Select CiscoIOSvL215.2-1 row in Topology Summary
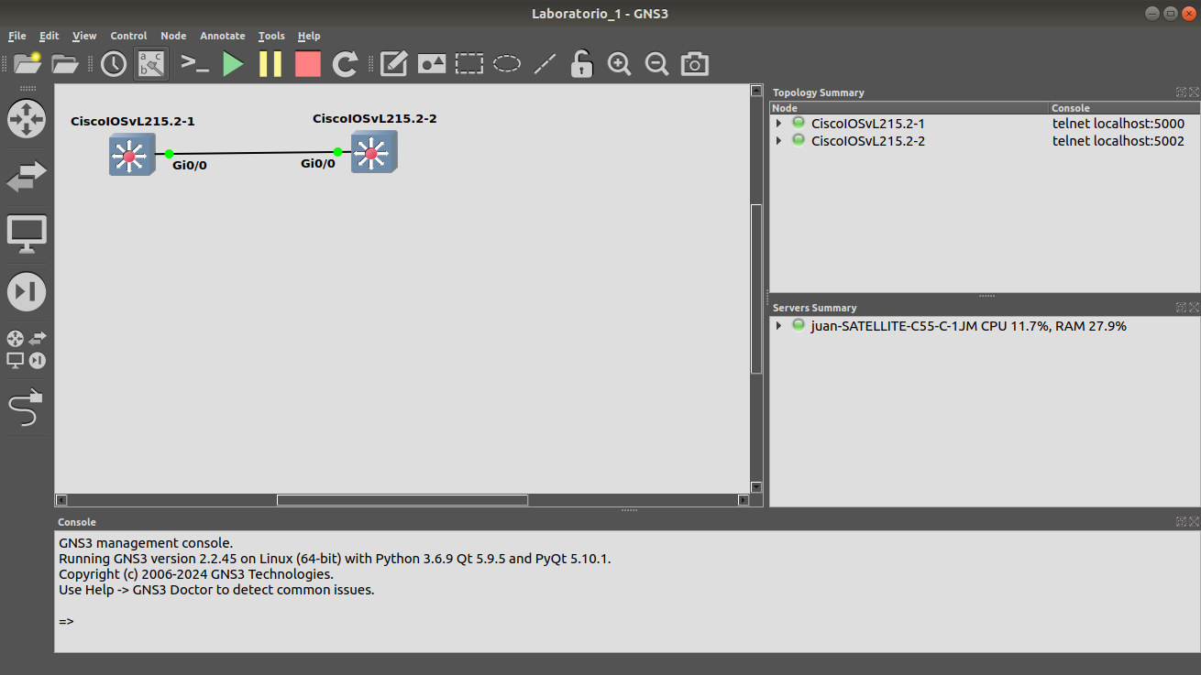This screenshot has height=675, width=1201. 985,124
